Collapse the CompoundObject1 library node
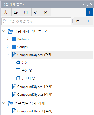94x115 pixels. [x=8, y=54]
